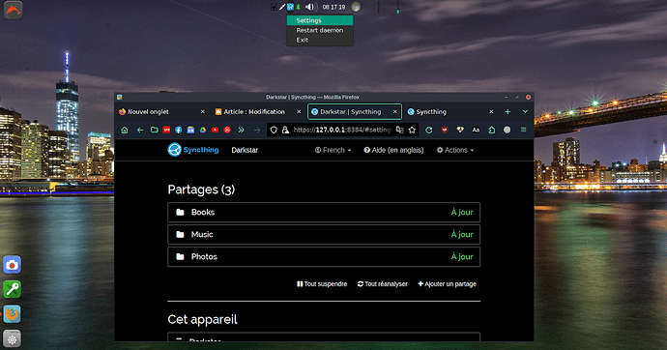Click the translate page icon in address bar
The height and width of the screenshot is (350, 667).
pyautogui.click(x=399, y=131)
